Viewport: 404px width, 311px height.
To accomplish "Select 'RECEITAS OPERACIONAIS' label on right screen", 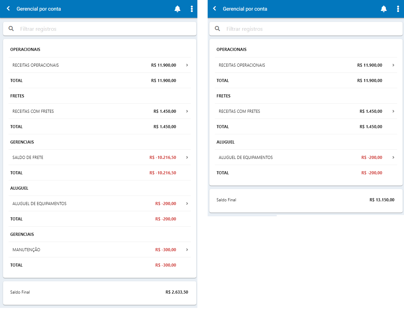I will (242, 65).
